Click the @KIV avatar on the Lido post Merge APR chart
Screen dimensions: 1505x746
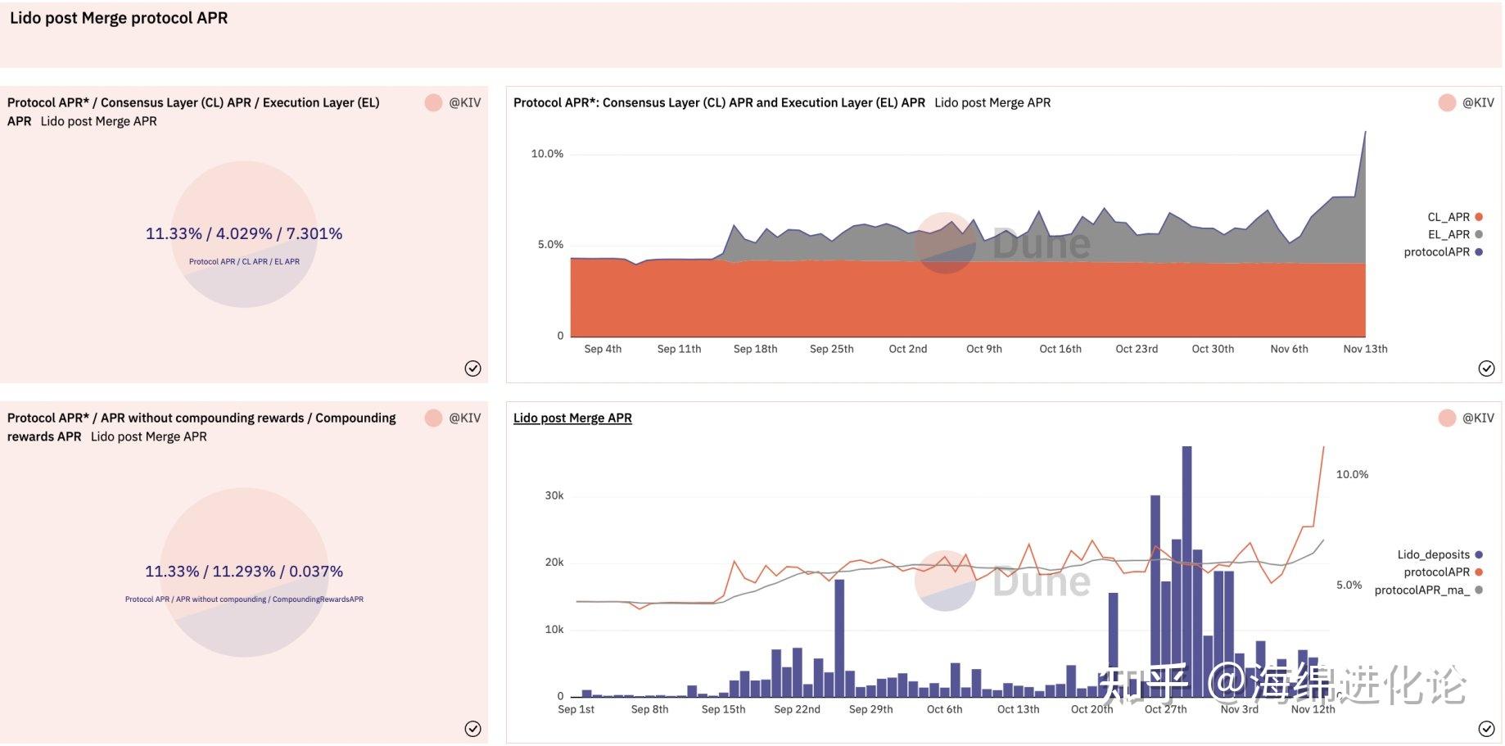[x=1447, y=418]
